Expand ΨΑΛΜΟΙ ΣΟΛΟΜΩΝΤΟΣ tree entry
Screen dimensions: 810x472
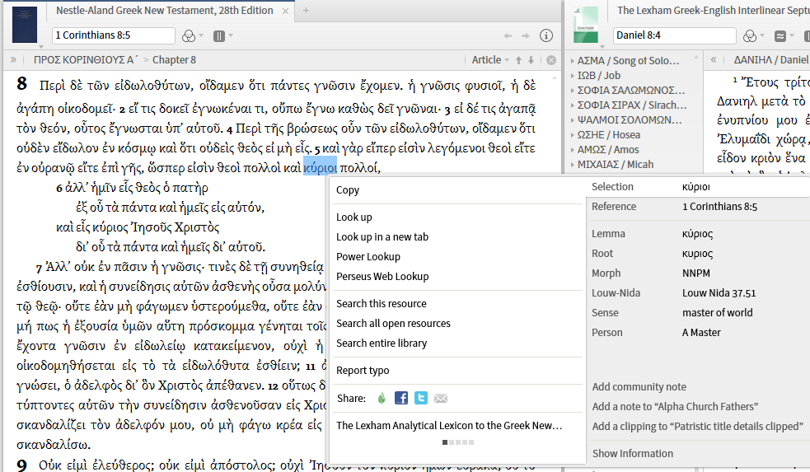point(573,120)
